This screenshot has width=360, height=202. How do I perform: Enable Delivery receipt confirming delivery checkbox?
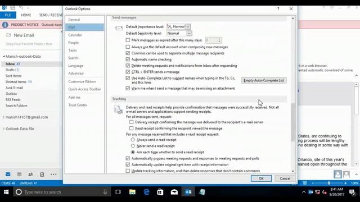point(131,122)
